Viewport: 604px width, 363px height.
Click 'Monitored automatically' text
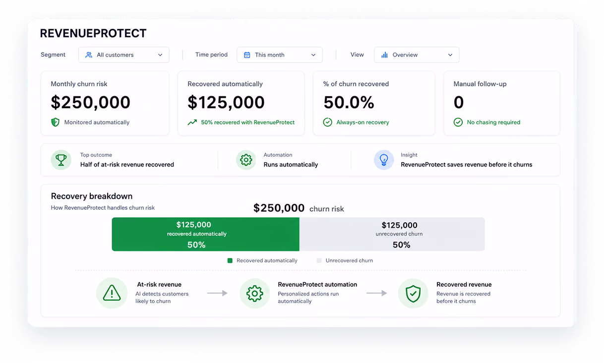(97, 122)
